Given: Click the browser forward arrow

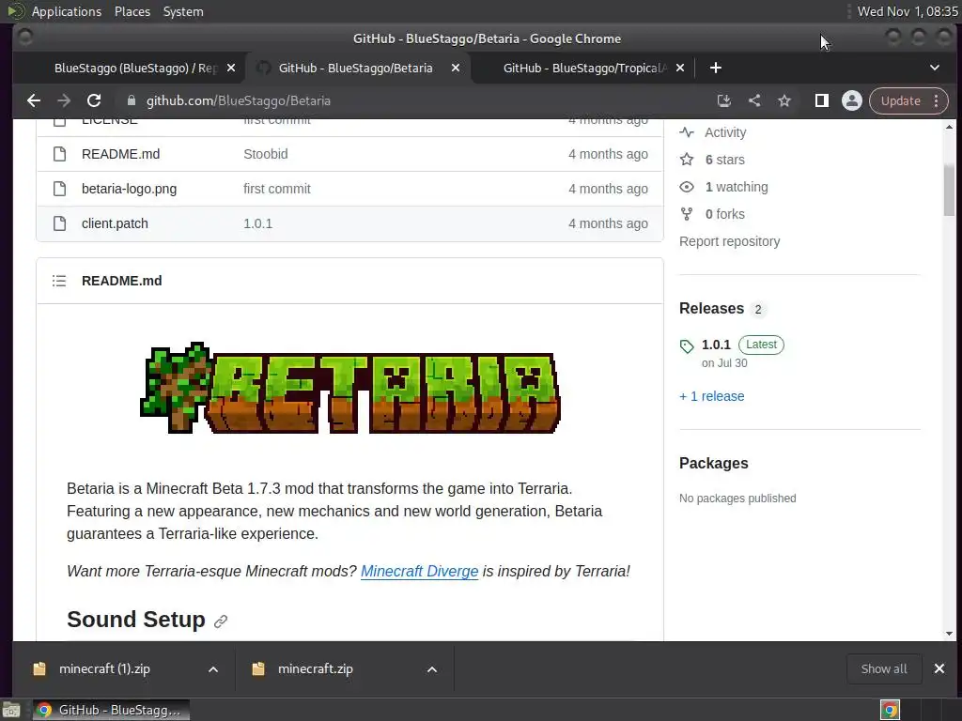Looking at the screenshot, I should coord(64,100).
